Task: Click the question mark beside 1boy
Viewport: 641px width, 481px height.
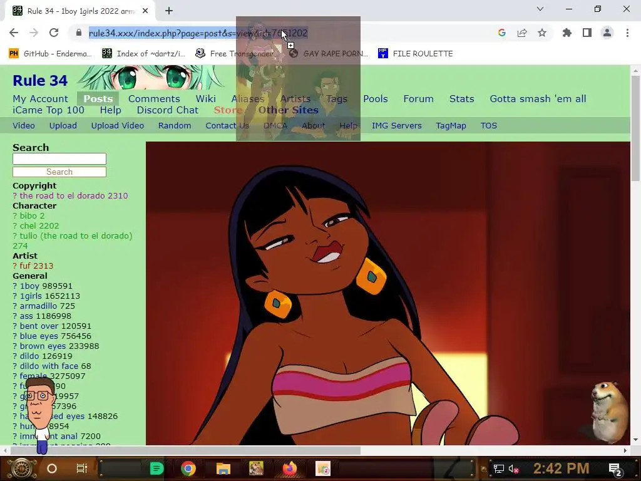Action: tap(15, 286)
